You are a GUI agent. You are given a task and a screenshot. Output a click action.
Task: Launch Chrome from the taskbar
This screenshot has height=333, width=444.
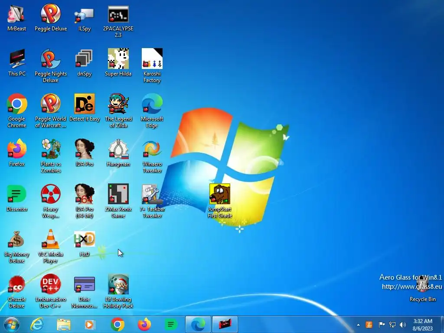[118, 324]
